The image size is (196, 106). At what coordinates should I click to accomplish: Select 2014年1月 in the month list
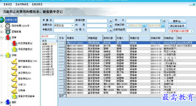47,47
